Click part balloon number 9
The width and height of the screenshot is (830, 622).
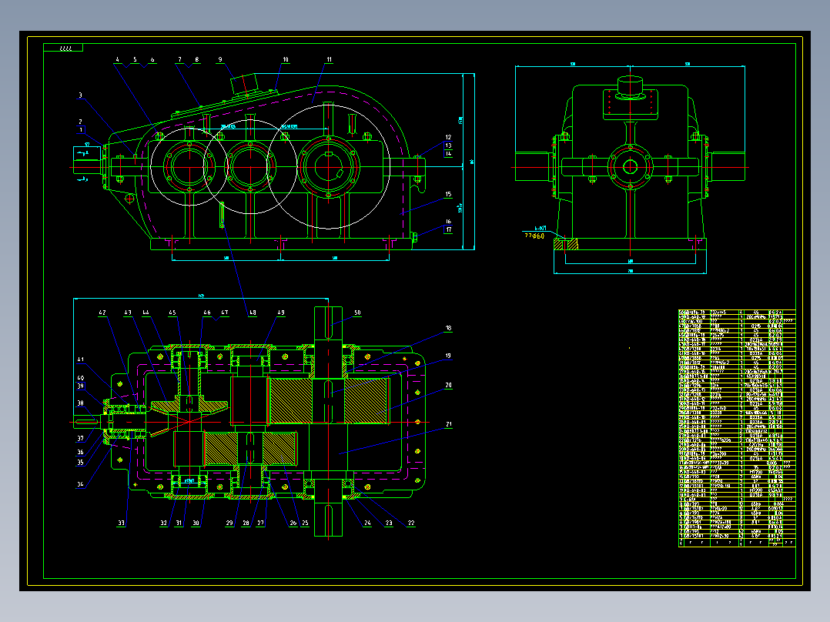pos(220,60)
